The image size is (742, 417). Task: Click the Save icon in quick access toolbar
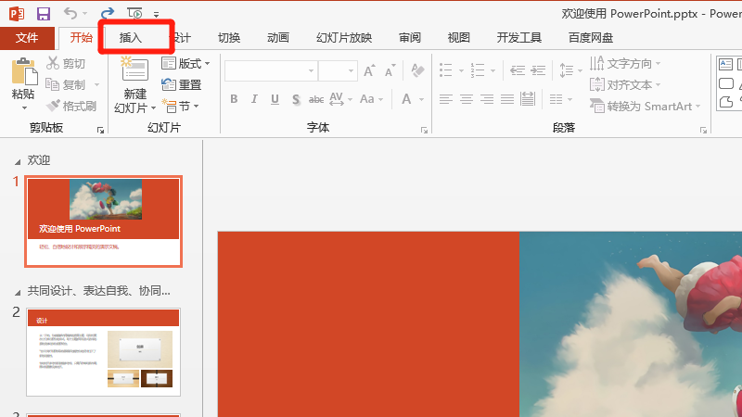pos(44,14)
